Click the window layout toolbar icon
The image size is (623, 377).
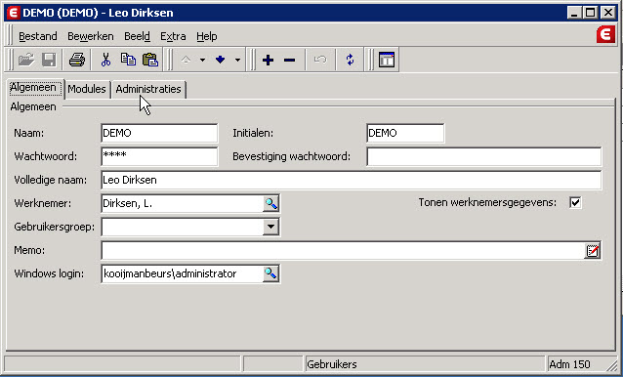386,60
